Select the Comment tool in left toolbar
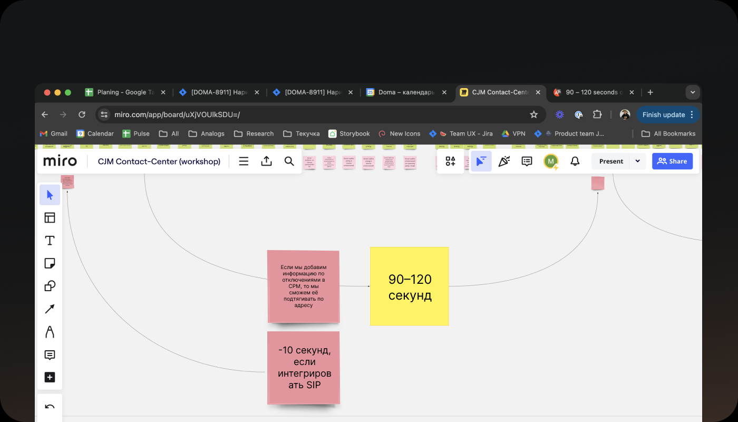Image resolution: width=738 pixels, height=422 pixels. (50, 355)
